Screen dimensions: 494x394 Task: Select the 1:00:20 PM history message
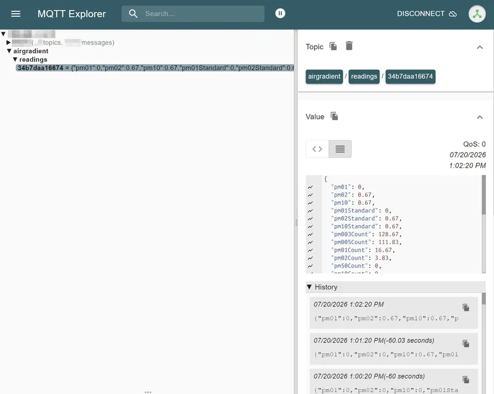pyautogui.click(x=393, y=382)
